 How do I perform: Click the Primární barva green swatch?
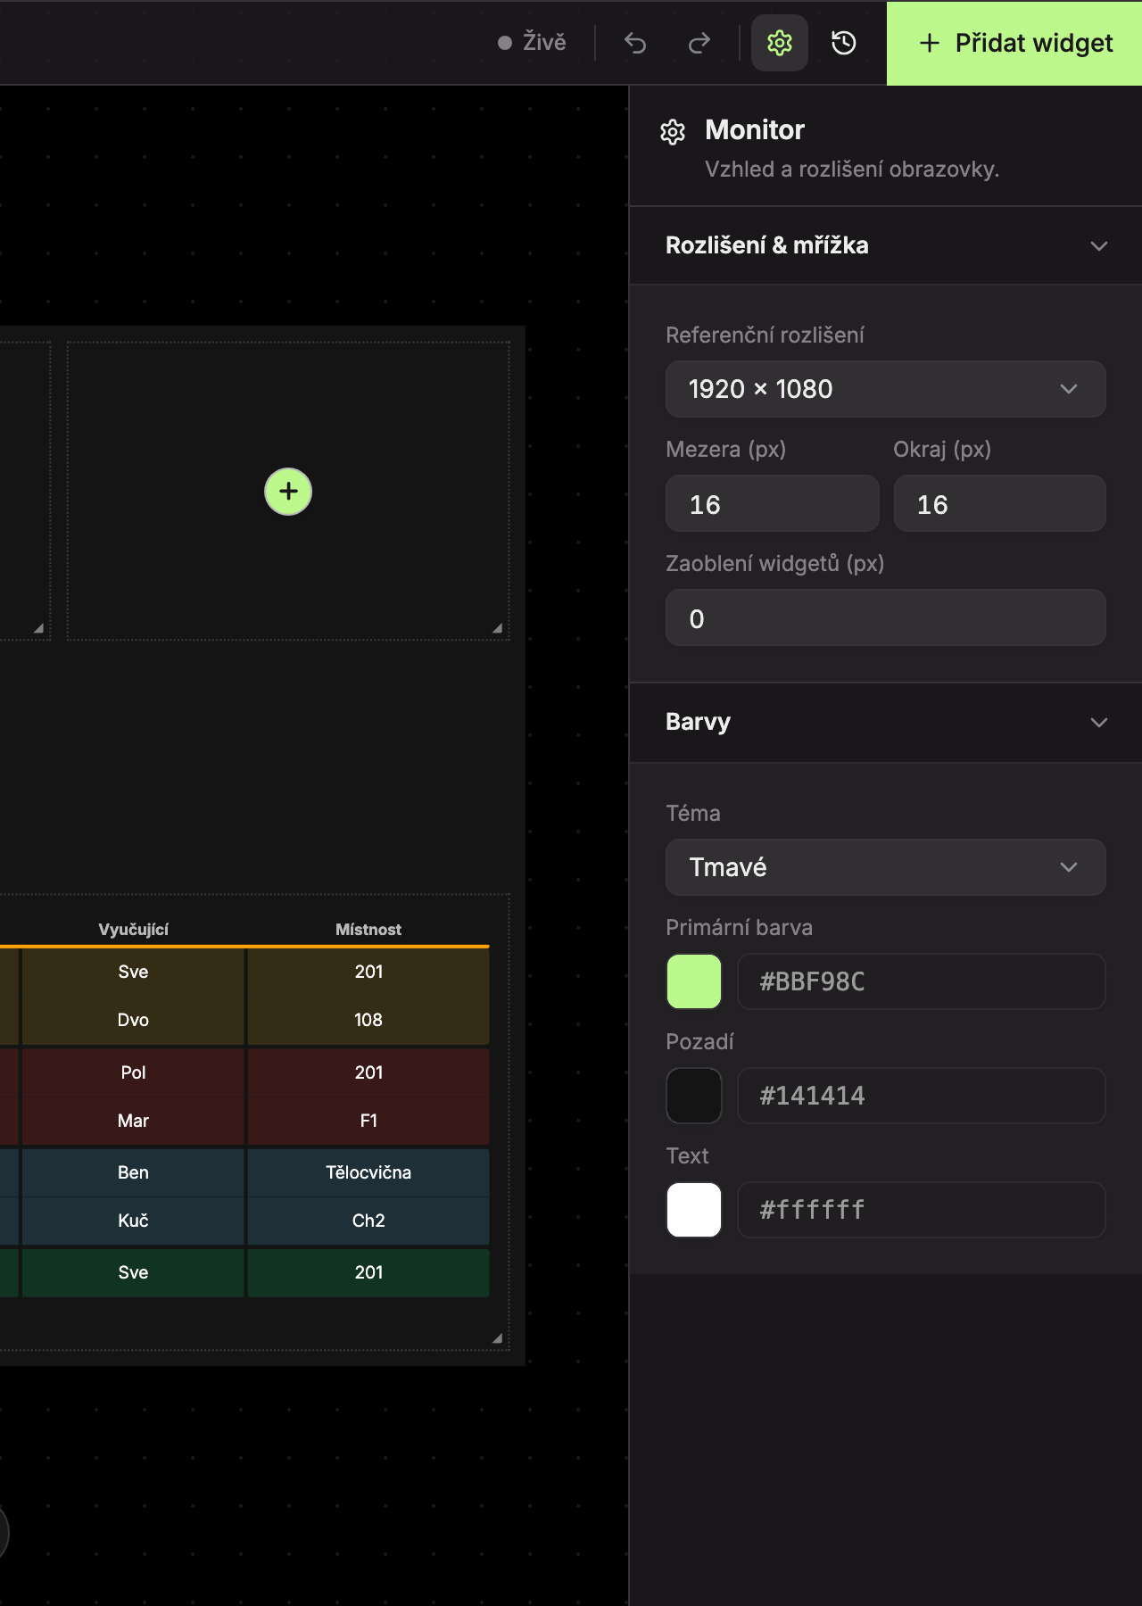pos(694,981)
